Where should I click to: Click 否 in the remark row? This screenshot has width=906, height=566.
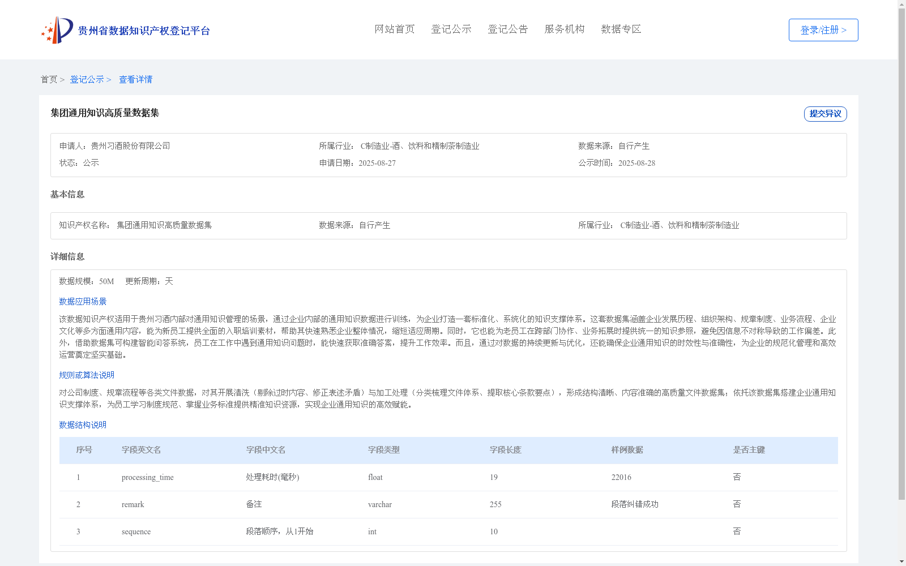pyautogui.click(x=737, y=504)
